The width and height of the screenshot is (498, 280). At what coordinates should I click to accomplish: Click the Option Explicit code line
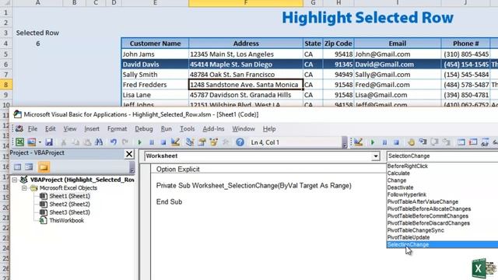pyautogui.click(x=178, y=170)
